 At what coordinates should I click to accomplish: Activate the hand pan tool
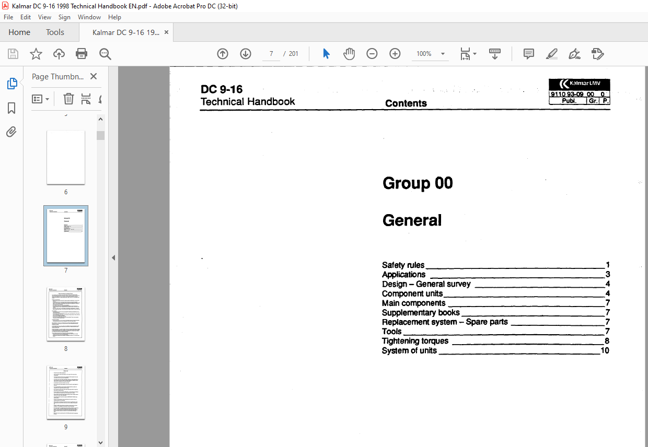click(349, 54)
